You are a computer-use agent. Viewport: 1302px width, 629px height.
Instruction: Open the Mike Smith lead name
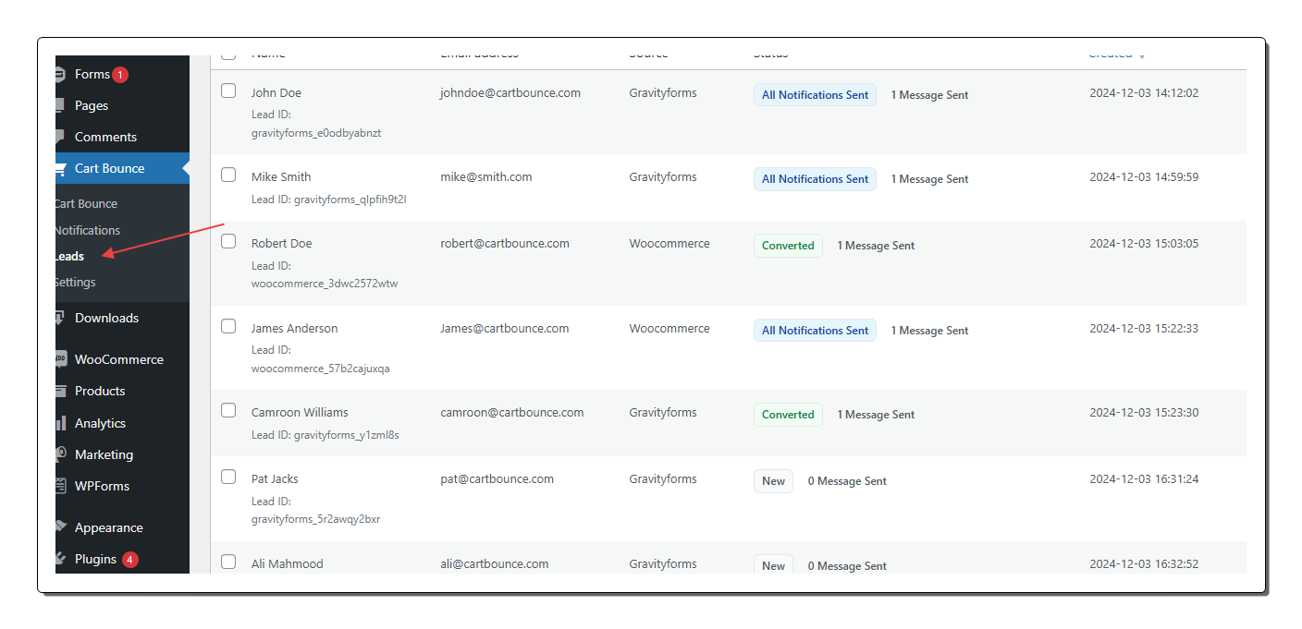click(x=281, y=176)
